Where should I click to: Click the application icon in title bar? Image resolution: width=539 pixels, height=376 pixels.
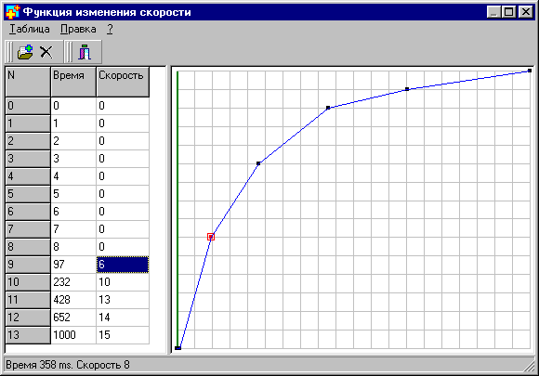pos(12,12)
